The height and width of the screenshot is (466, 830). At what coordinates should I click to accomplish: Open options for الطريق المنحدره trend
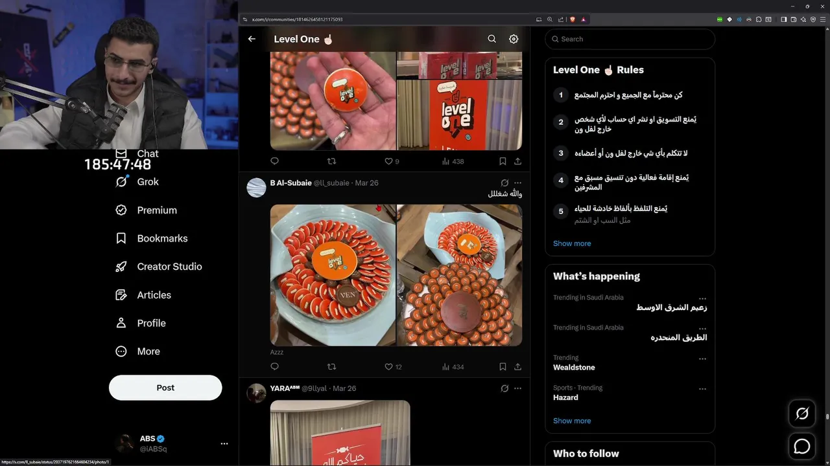point(702,329)
